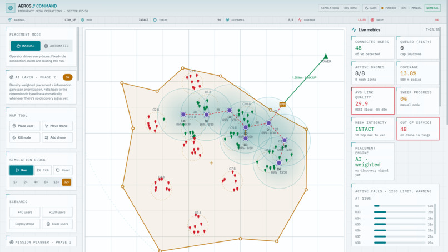Click the U9 active call progress bar
This screenshot has width=448, height=252.
click(400, 206)
